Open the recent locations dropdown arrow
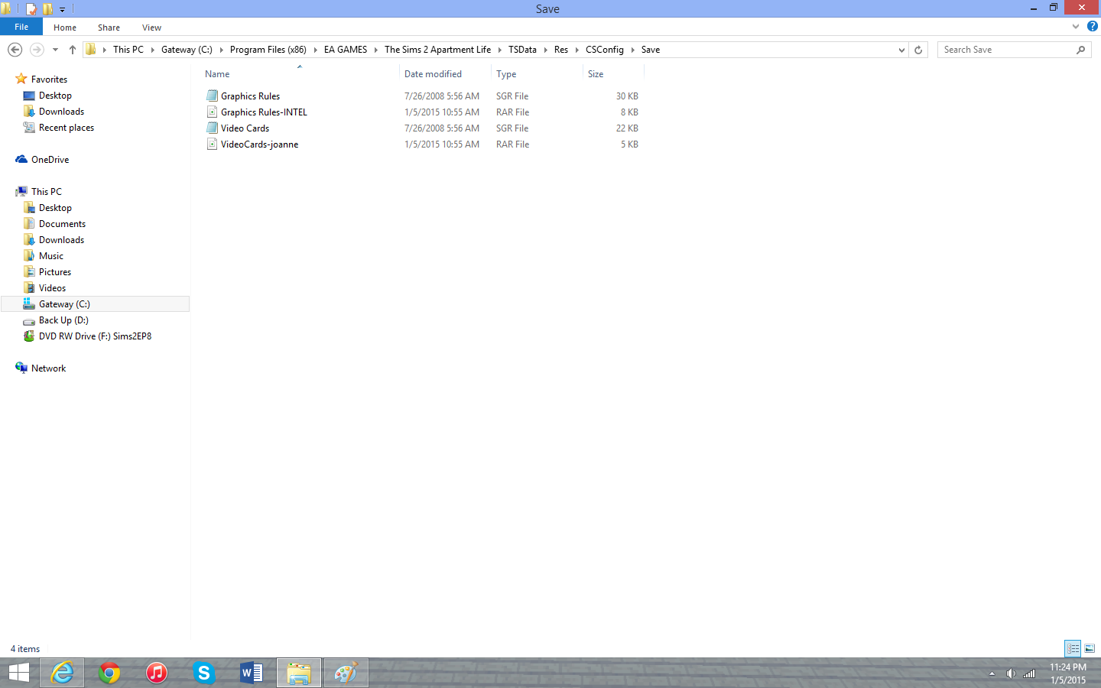Screen dimensions: 1101x688 tap(55, 50)
